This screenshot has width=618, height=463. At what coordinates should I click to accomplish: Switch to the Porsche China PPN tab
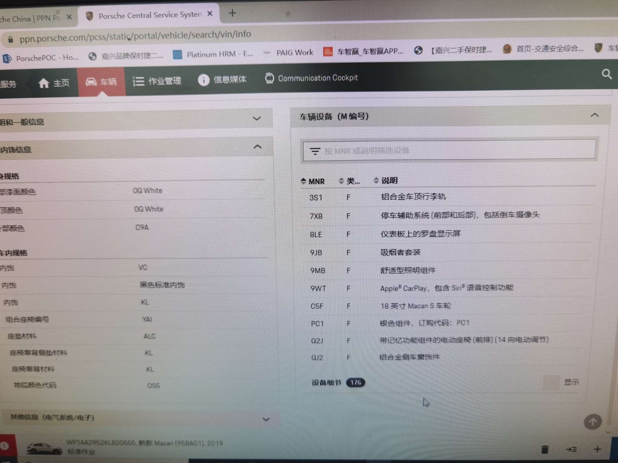click(x=30, y=18)
